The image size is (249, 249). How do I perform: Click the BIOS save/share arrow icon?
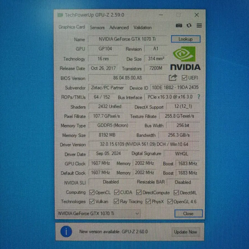(173, 78)
